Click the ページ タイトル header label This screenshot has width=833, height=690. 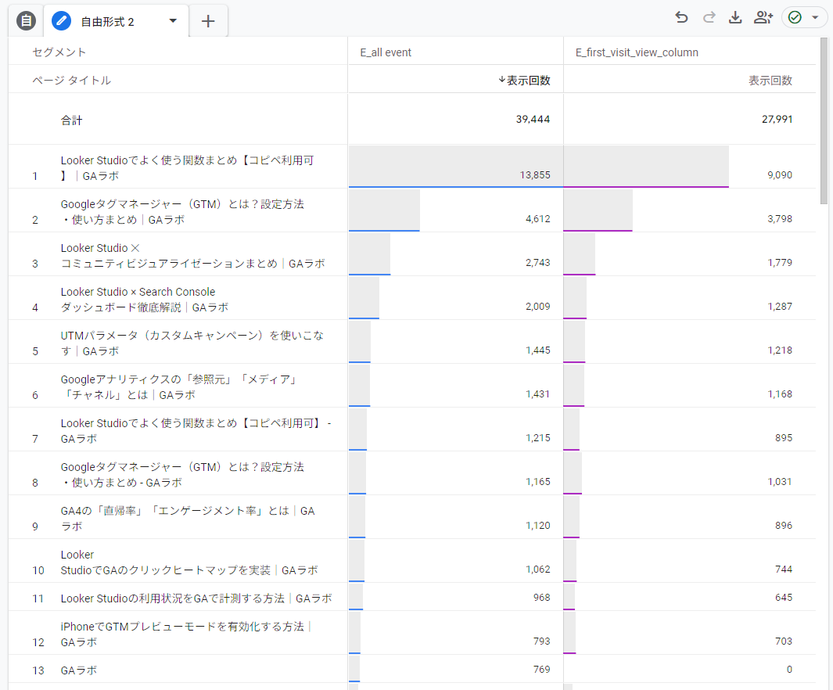(72, 81)
